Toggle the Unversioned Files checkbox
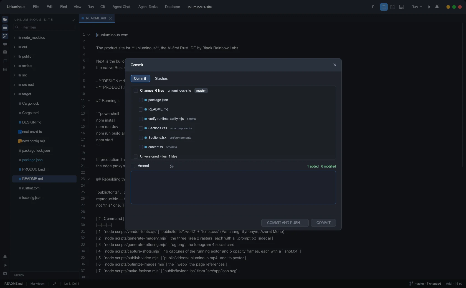This screenshot has height=288, width=466. point(136,156)
